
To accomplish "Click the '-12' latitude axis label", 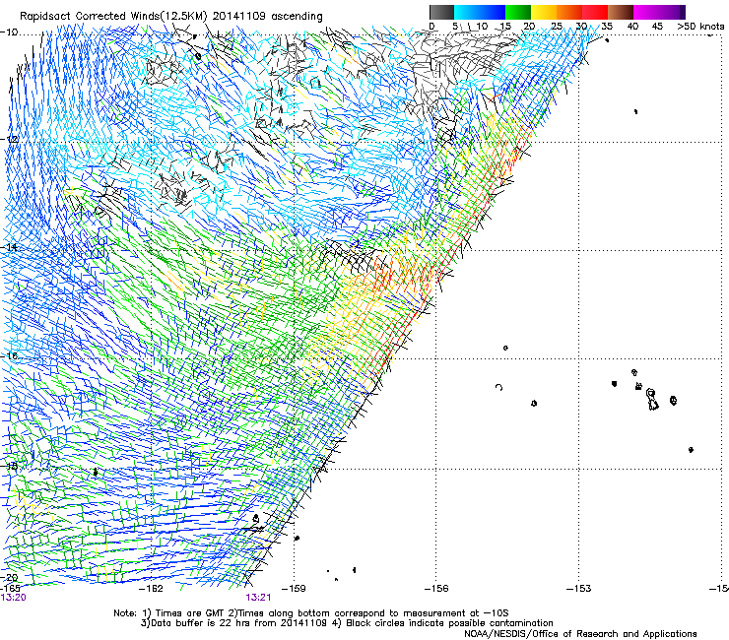I will [x=9, y=140].
